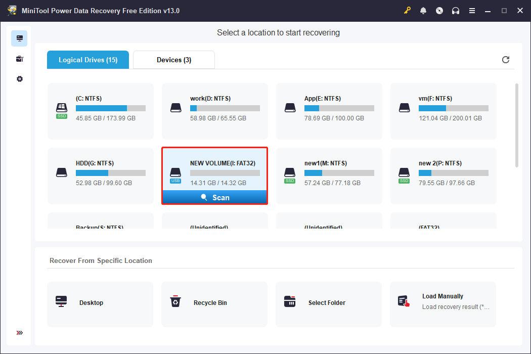Switch to Logical Drives (15) tab
The image size is (531, 354).
(88, 60)
